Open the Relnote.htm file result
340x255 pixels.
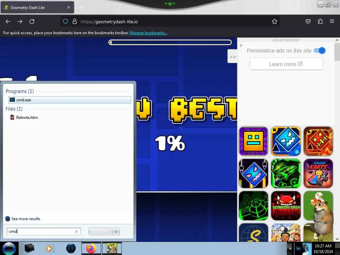coord(70,117)
